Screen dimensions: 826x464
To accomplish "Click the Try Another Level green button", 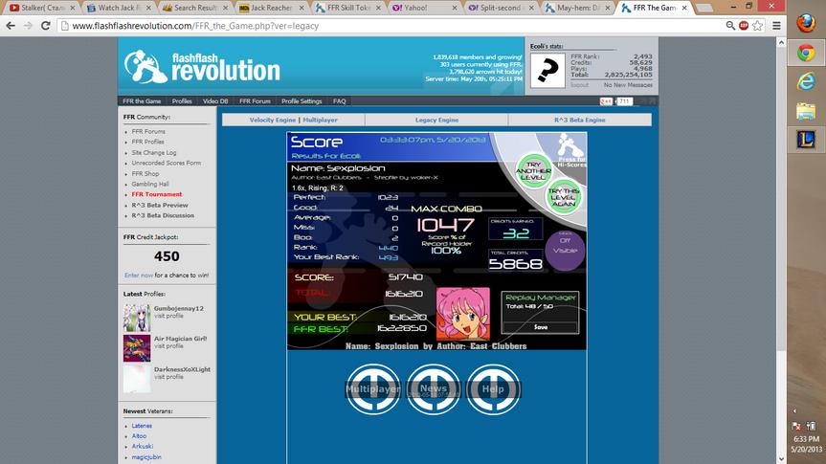I will click(534, 171).
